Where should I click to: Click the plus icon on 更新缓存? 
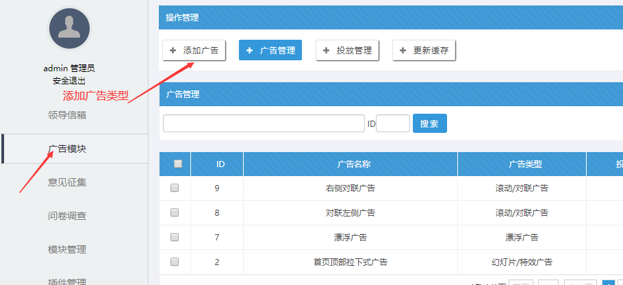click(x=403, y=51)
